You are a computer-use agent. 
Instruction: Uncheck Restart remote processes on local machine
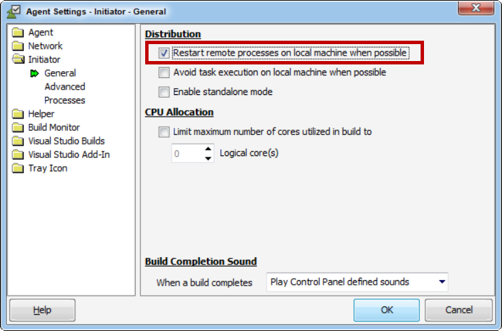[163, 52]
